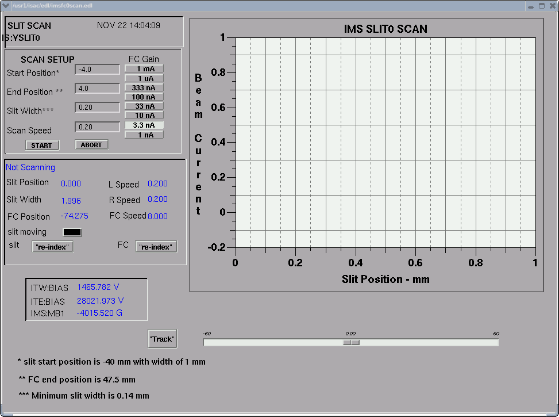Screen dimensions: 559x417
Task: Pick the 33 nA gain button
Action: click(144, 106)
